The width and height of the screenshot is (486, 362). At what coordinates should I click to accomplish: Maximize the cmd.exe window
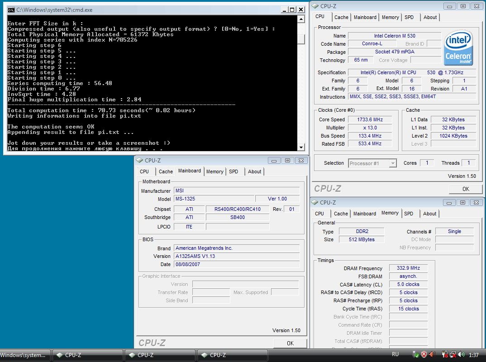[x=292, y=10]
